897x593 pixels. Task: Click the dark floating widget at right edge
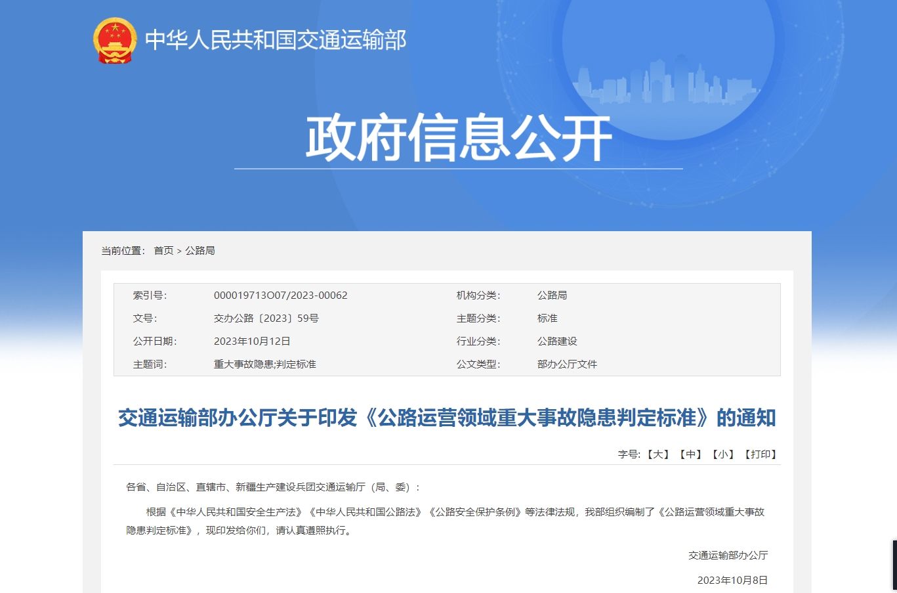[x=894, y=565]
